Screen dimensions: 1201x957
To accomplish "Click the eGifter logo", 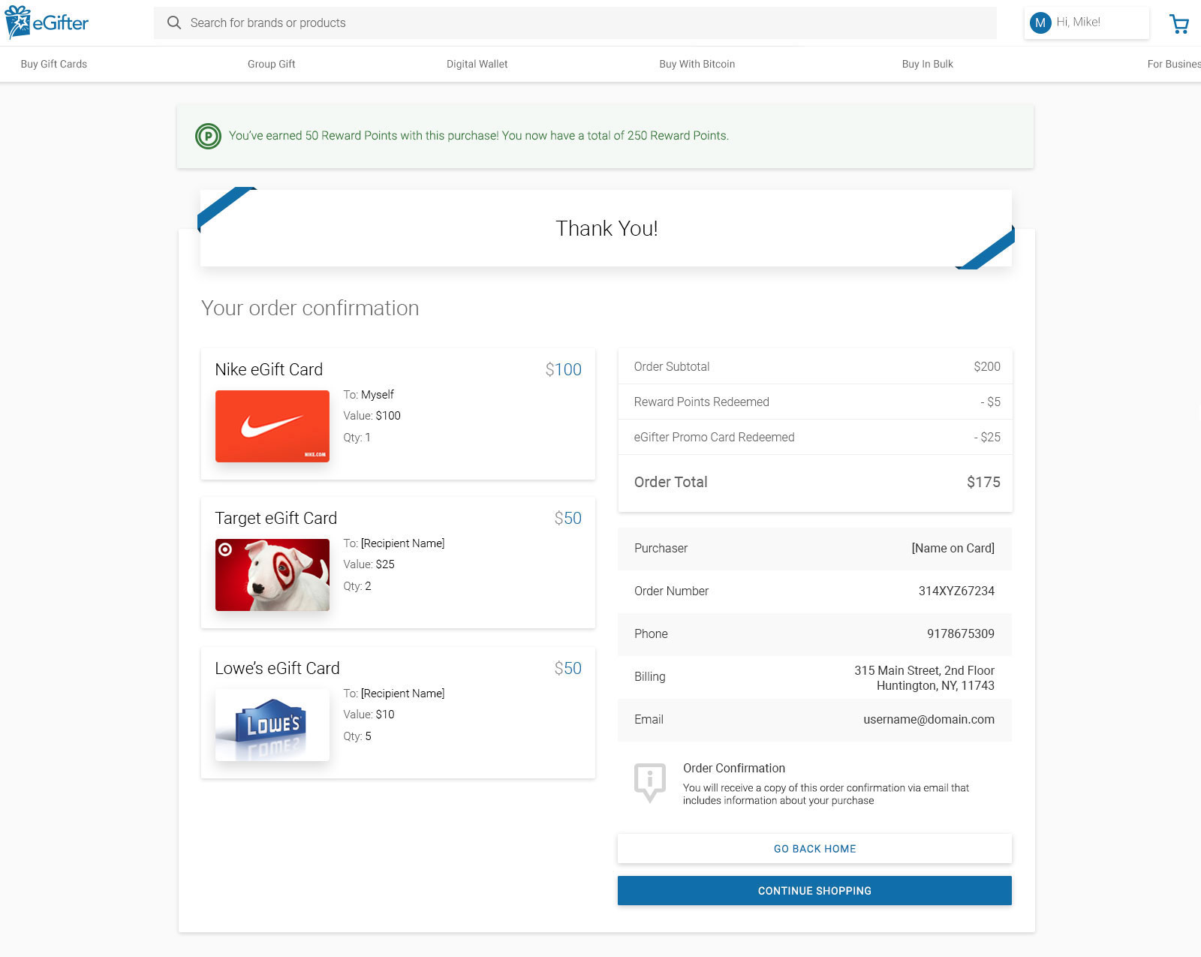I will [47, 23].
